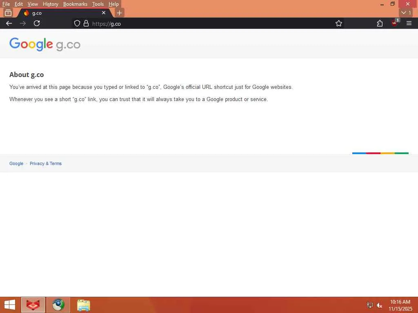Open the Edit menu
The image size is (418, 313).
coord(19,4)
